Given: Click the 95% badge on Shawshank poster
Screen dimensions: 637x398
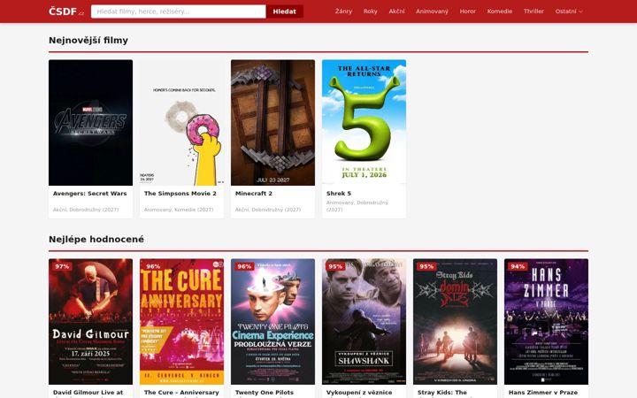Looking at the screenshot, I should [x=335, y=266].
